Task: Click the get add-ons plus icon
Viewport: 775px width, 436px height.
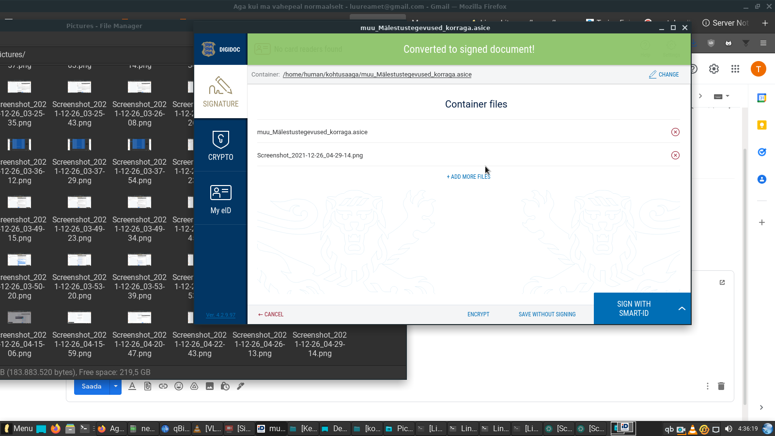Action: click(762, 222)
